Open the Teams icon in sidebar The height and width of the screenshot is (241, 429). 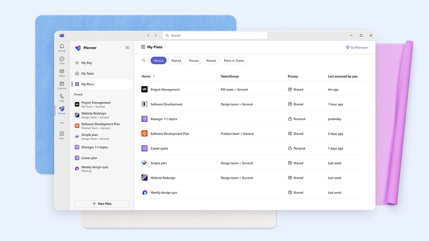[62, 71]
